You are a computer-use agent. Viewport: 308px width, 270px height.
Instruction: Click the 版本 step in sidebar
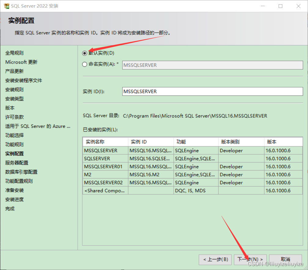[10, 108]
